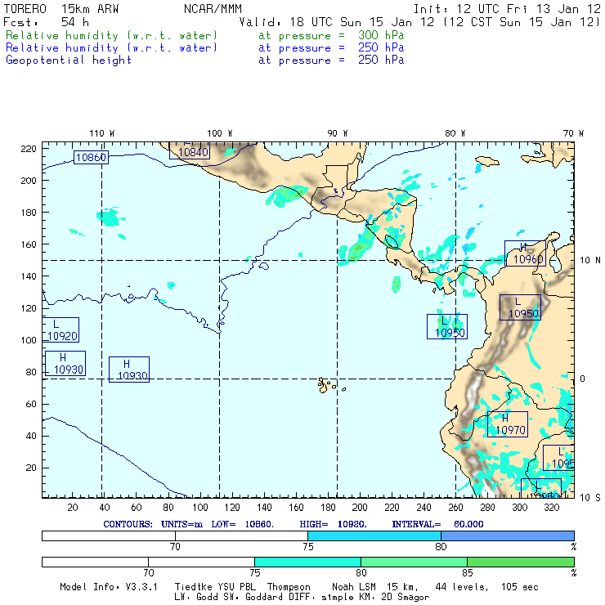Click the 100 W longitude label
This screenshot has height=605, width=605.
click(x=220, y=133)
